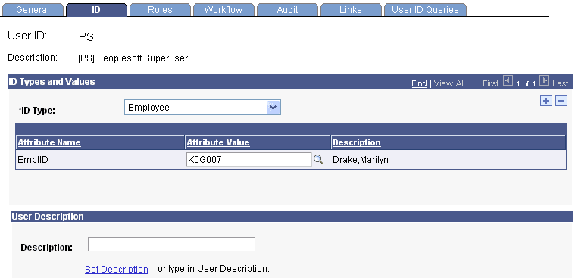The height and width of the screenshot is (278, 575).
Task: Delete the current ID type row
Action: point(561,101)
